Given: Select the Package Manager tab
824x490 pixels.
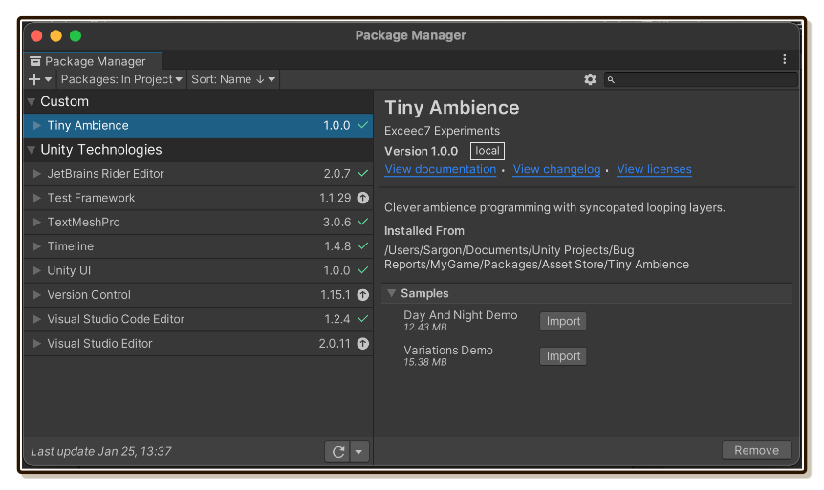Looking at the screenshot, I should 93,61.
